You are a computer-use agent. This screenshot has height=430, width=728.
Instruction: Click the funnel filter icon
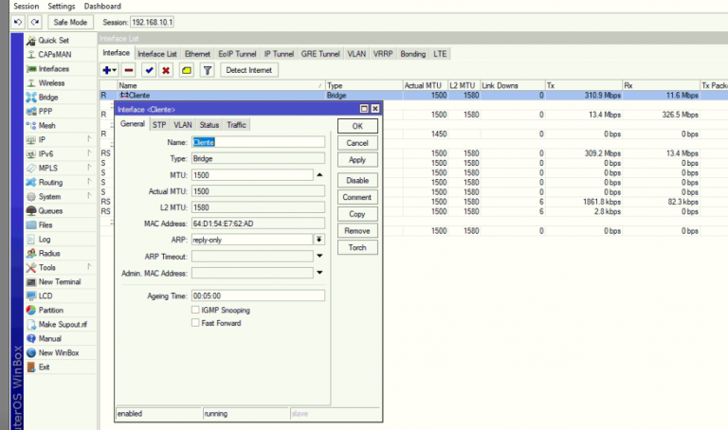[207, 70]
